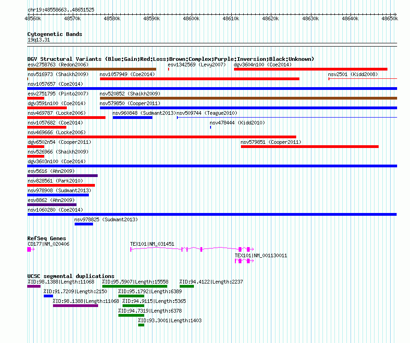
Task: Select the blue nsv960848 (Sudmant2013) bar
Action: pos(133,118)
